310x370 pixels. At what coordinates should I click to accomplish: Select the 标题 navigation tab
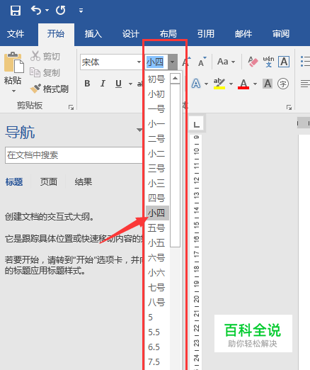pyautogui.click(x=14, y=182)
